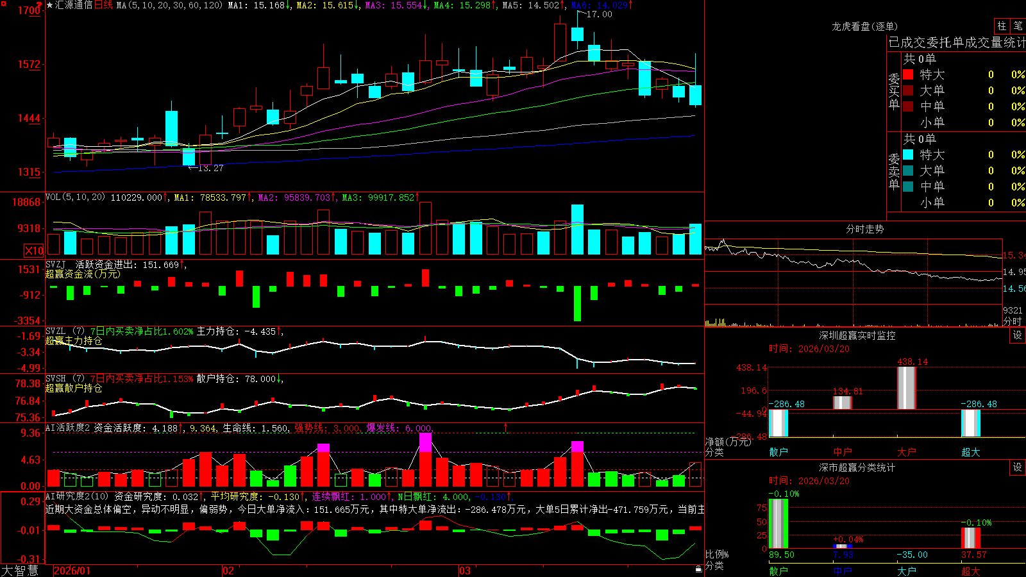Click the 深圳超赢实时监控 panel title
This screenshot has width=1026, height=577.
click(x=857, y=335)
